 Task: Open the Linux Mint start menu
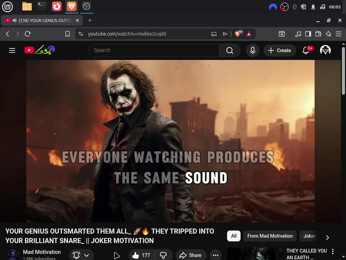(x=7, y=6)
